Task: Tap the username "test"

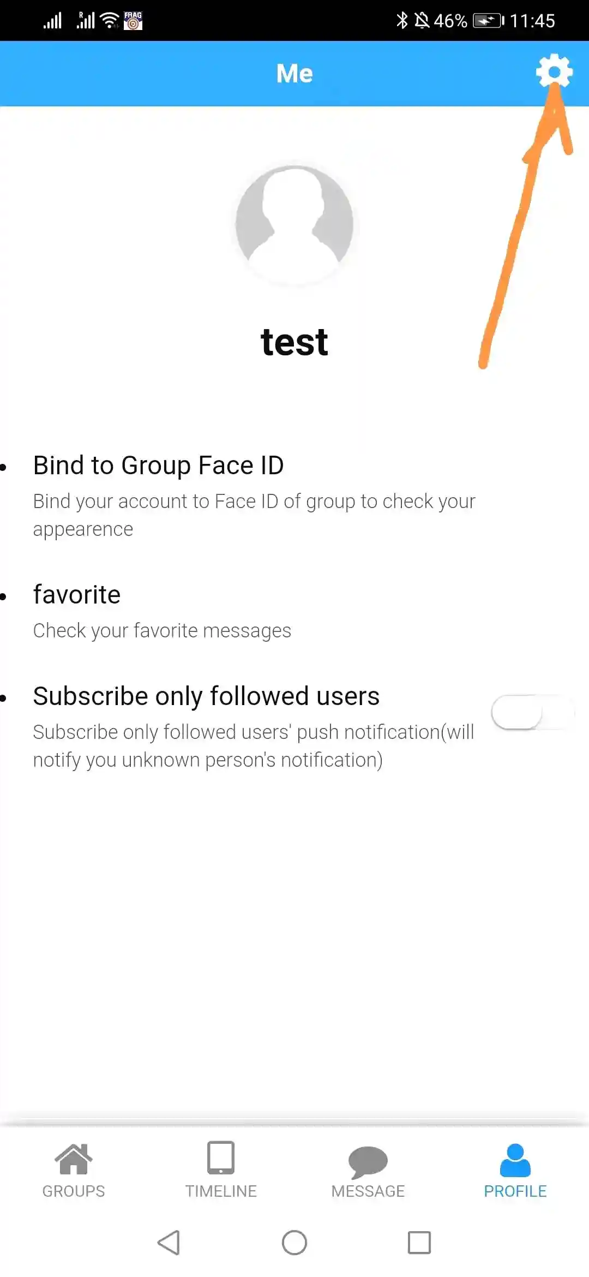Action: tap(294, 343)
